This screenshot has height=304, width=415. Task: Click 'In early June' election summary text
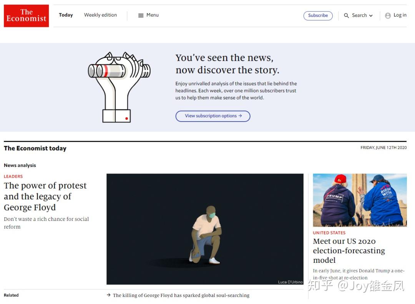(x=359, y=274)
